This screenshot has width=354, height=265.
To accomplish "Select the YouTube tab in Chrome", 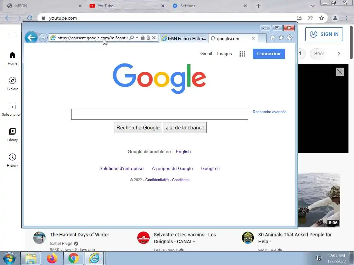I will (x=127, y=6).
